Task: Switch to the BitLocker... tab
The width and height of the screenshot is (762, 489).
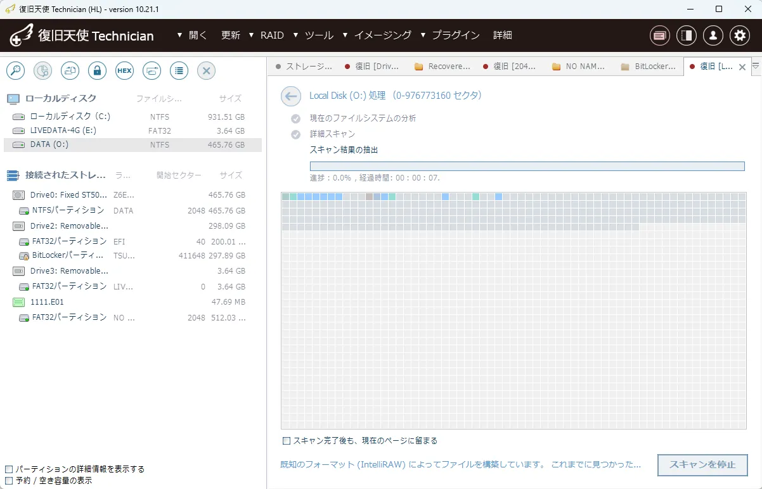Action: click(649, 67)
